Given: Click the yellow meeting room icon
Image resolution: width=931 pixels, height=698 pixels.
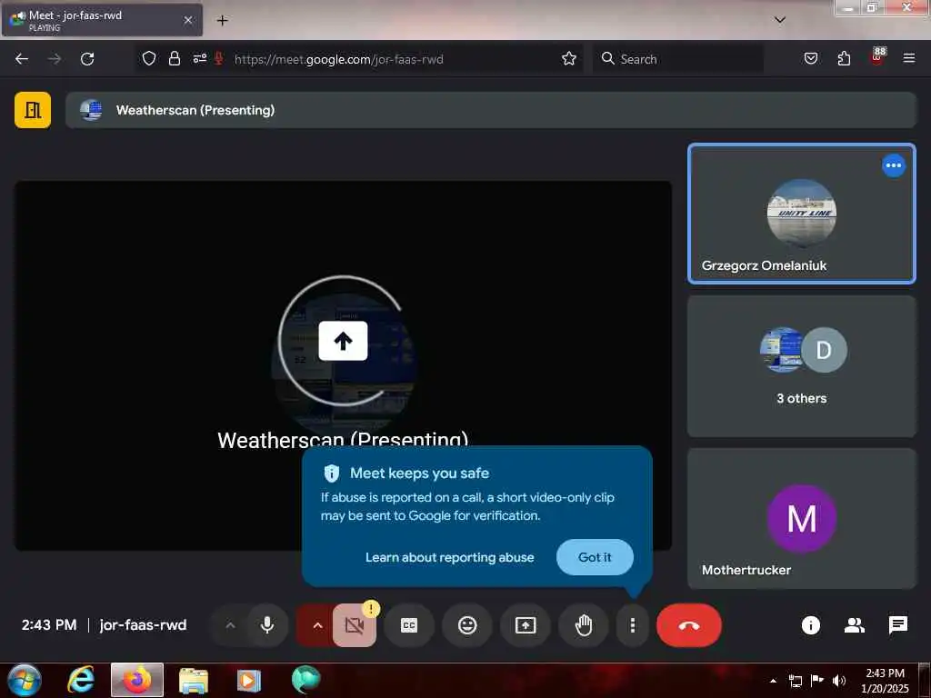Looking at the screenshot, I should click(33, 110).
